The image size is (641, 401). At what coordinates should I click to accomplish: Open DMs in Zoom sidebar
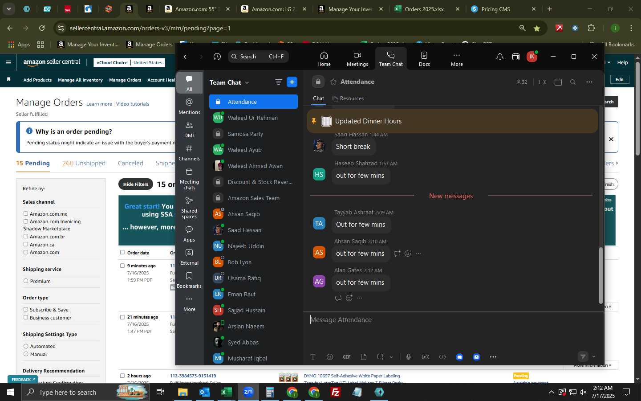pyautogui.click(x=189, y=130)
